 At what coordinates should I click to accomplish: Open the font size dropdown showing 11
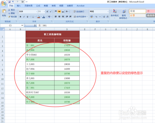point(44,11)
